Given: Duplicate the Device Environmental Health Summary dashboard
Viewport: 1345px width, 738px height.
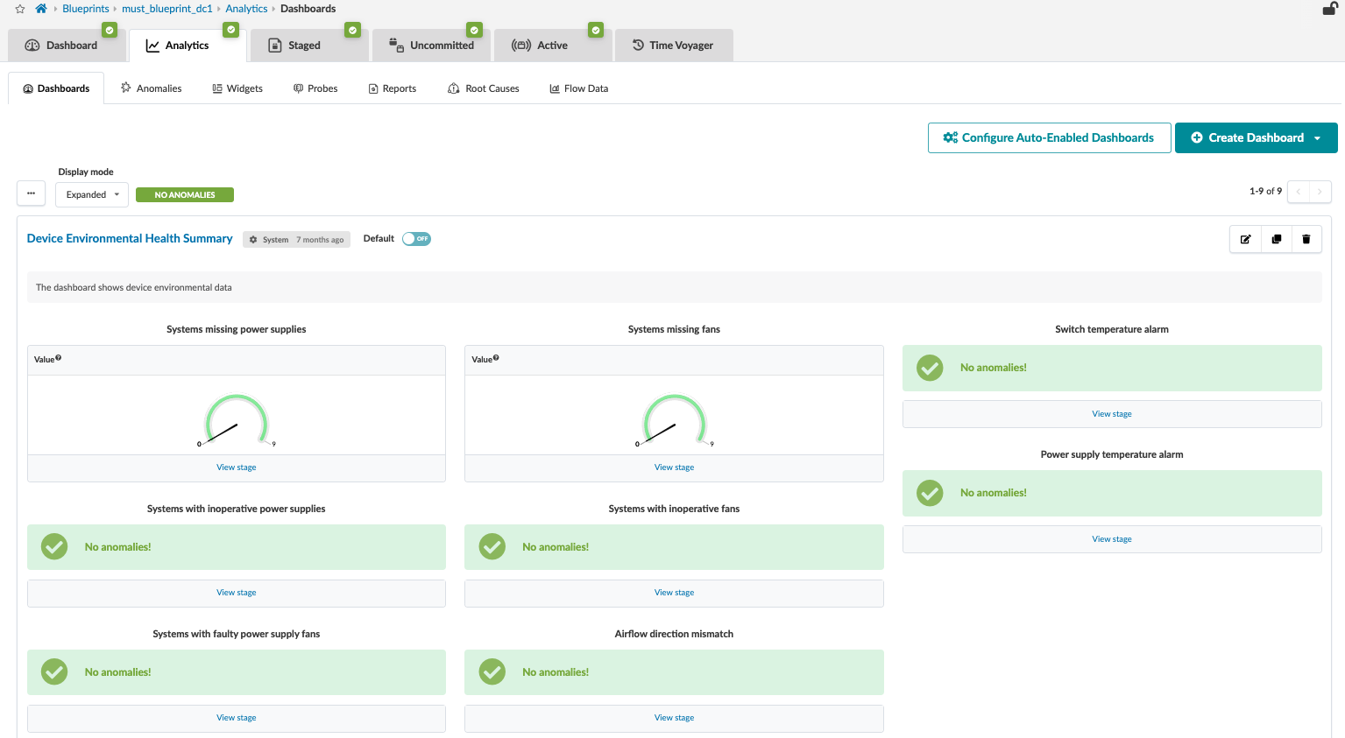Looking at the screenshot, I should pyautogui.click(x=1276, y=239).
